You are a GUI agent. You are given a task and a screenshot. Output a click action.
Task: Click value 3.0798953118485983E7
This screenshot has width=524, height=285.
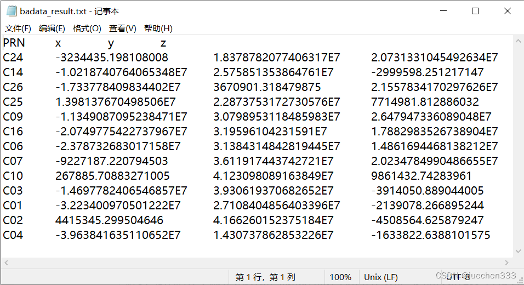point(276,117)
